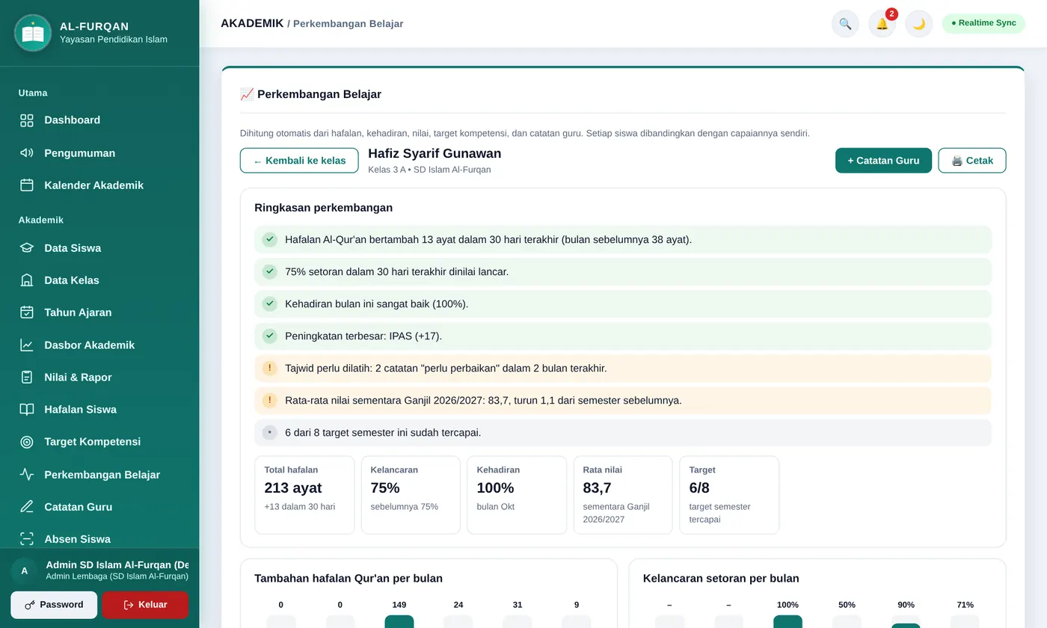Click the Dasbor Akademik chart icon

[27, 345]
